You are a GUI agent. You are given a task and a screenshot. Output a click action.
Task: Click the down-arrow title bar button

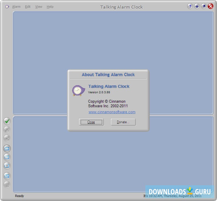coord(197,6)
